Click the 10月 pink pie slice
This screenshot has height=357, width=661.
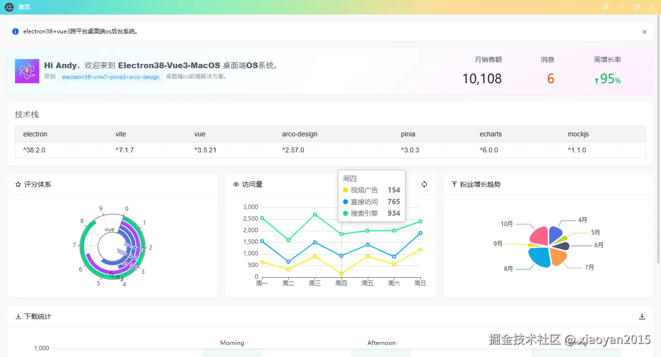(x=539, y=236)
